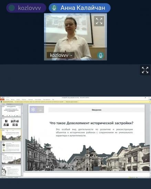Open the red File tab in PowerPoint
The height and width of the screenshot is (189, 151).
click(2, 100)
